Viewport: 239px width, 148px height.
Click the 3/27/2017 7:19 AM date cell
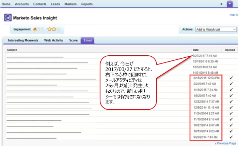point(205,56)
